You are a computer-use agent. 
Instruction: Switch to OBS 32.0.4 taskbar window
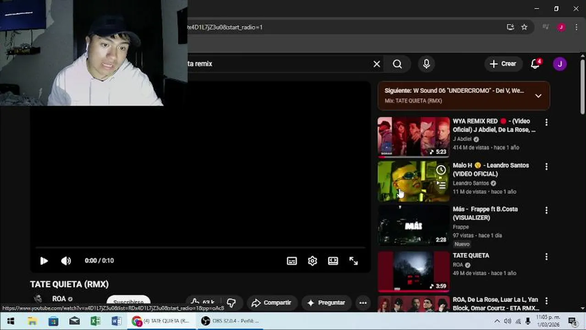click(231, 321)
